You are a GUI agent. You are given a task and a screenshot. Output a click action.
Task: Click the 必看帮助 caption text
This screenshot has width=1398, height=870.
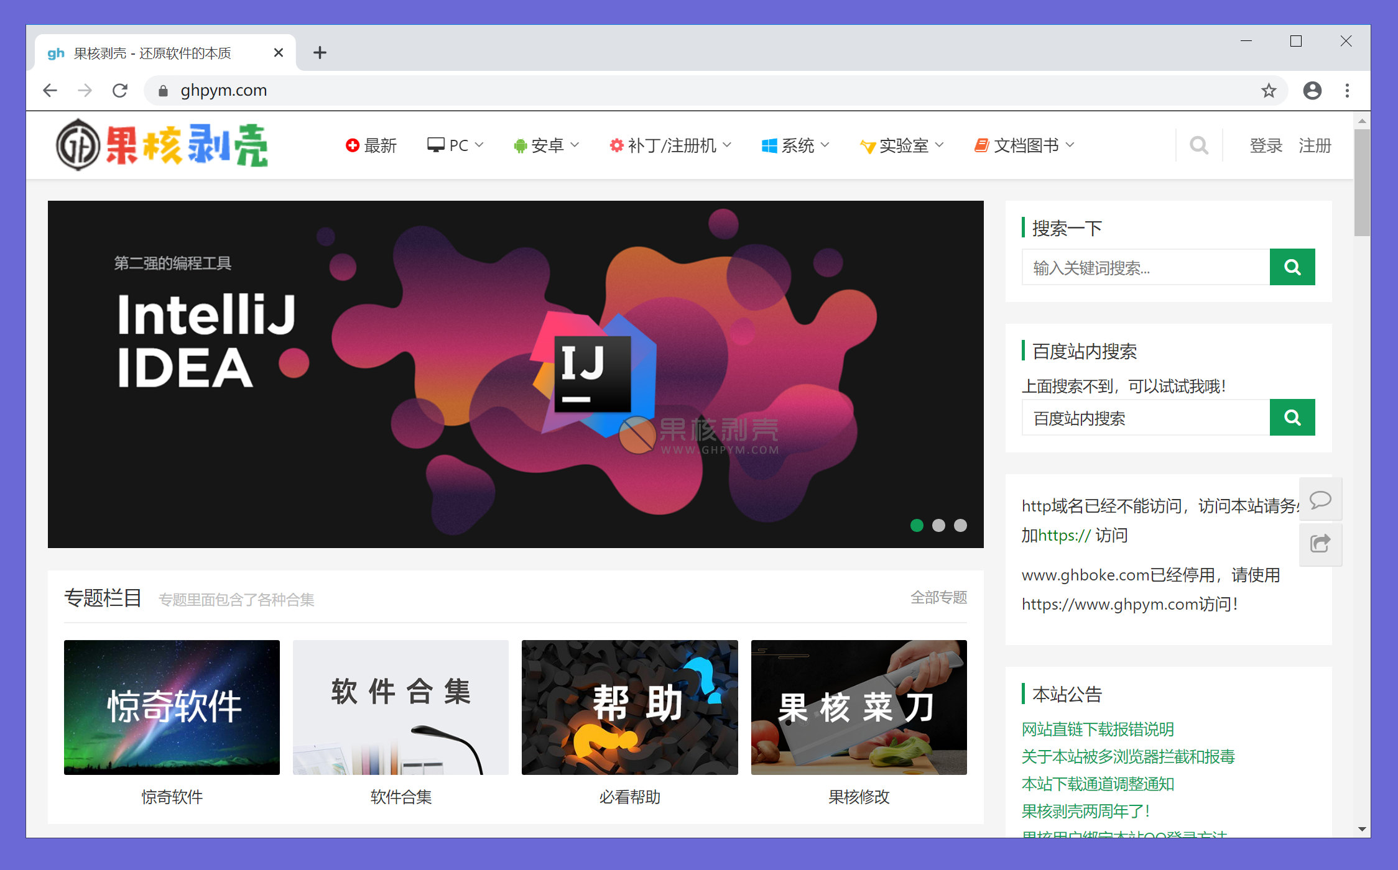click(630, 797)
